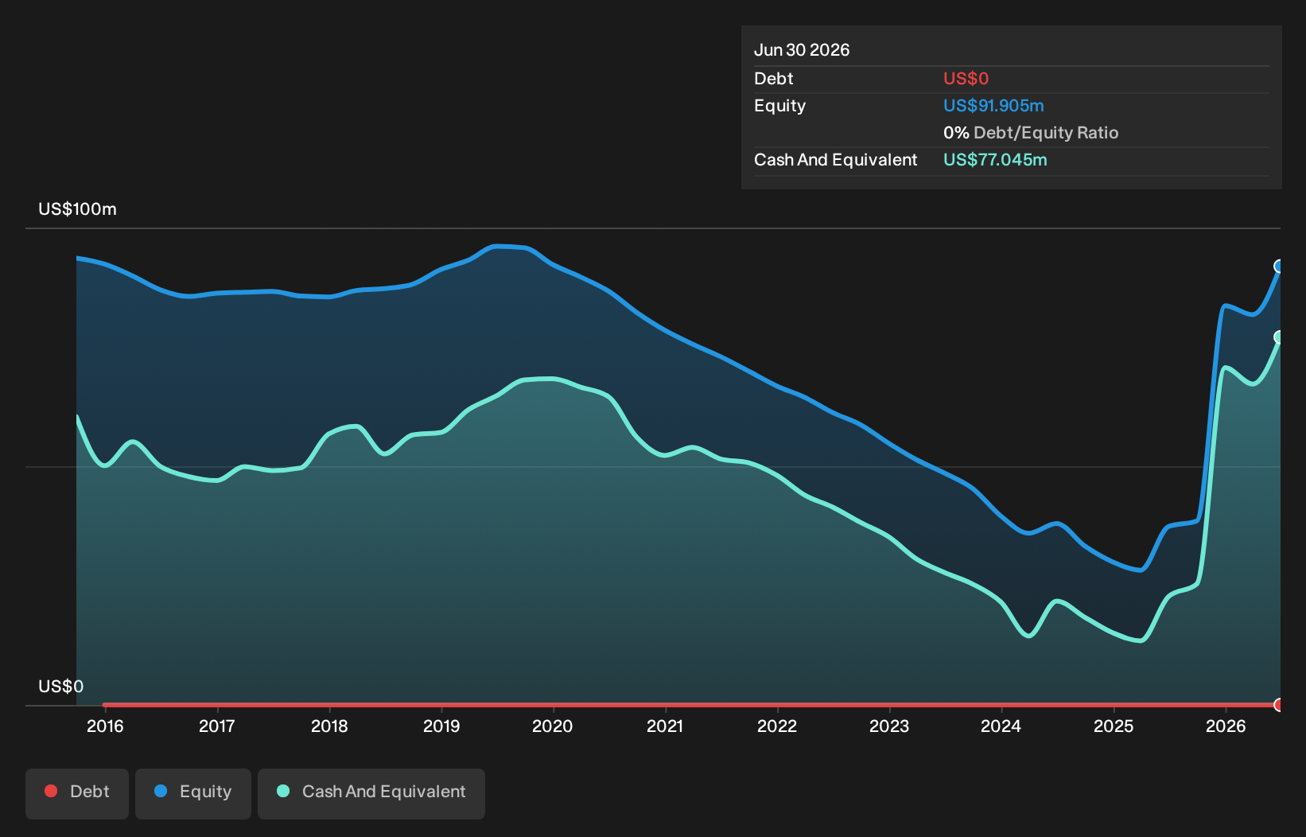The image size is (1306, 837).
Task: Click Cash And Equivalent label in tooltip
Action: coord(835,160)
